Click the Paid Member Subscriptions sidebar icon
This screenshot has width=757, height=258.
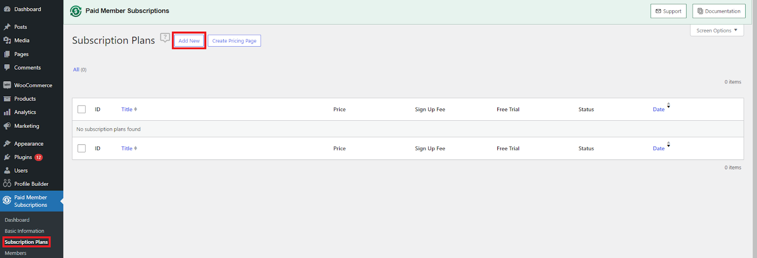pos(7,200)
